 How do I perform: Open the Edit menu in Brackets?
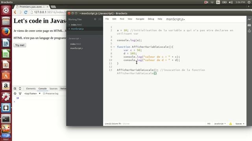114,19
